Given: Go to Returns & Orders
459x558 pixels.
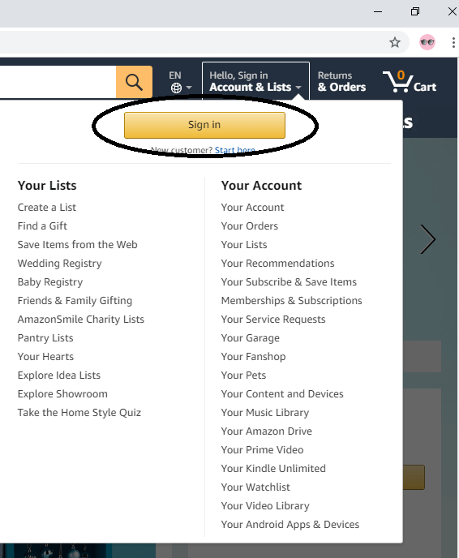Looking at the screenshot, I should click(x=341, y=81).
